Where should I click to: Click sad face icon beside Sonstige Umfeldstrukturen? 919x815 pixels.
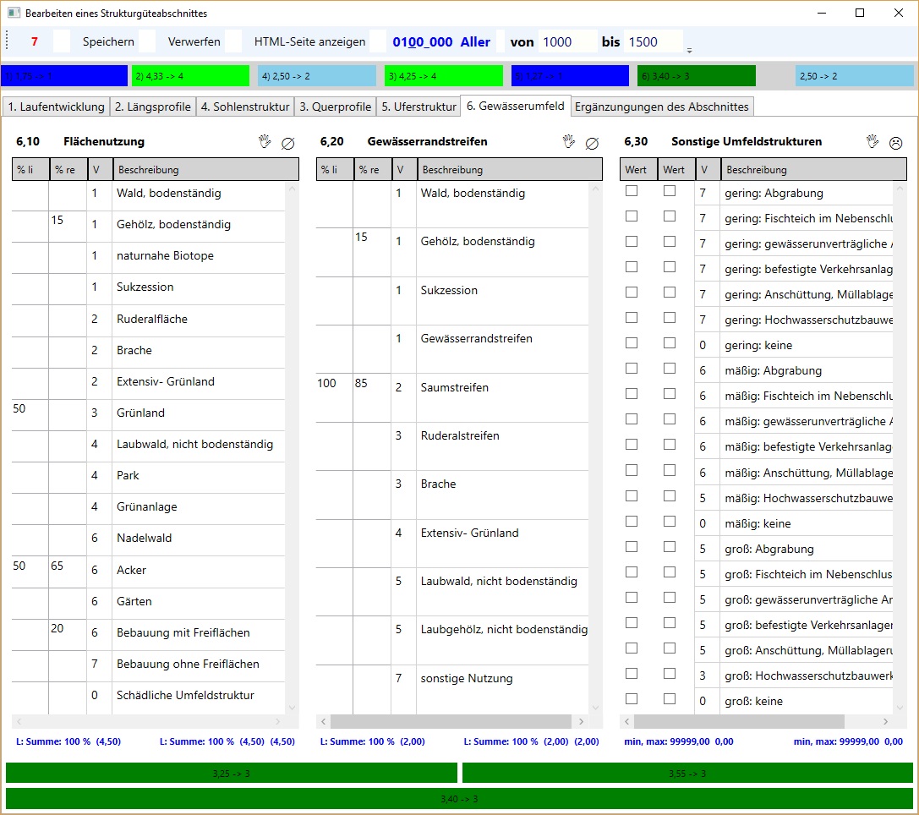point(895,143)
